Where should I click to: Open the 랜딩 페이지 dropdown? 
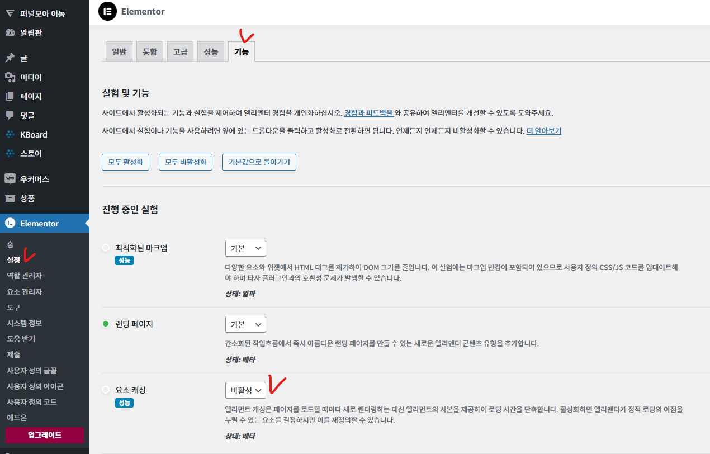coord(245,324)
